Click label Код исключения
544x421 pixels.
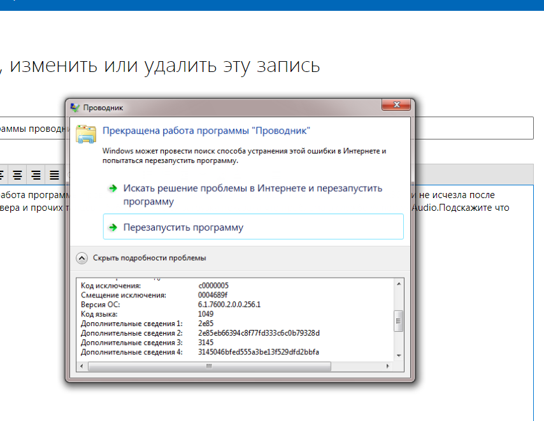[x=111, y=285]
